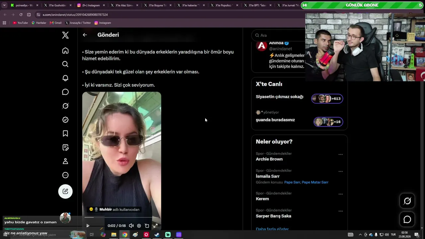The height and width of the screenshot is (239, 425).
Task: Open the YouTube bookmark
Action: pyautogui.click(x=20, y=23)
